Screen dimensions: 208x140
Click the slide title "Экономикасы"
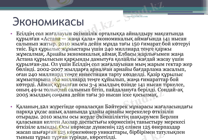48,22
